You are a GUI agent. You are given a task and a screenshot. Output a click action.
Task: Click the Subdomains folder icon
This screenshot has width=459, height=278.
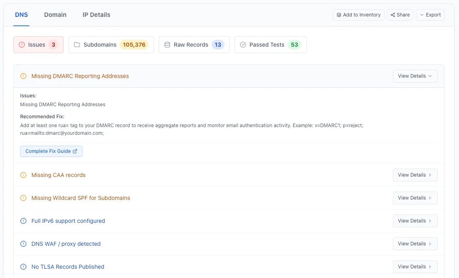pos(77,45)
